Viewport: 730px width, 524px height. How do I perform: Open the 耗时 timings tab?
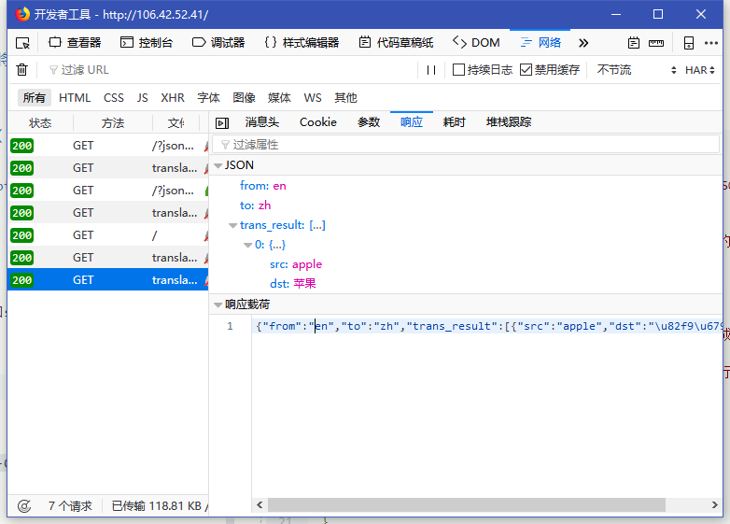pos(454,122)
